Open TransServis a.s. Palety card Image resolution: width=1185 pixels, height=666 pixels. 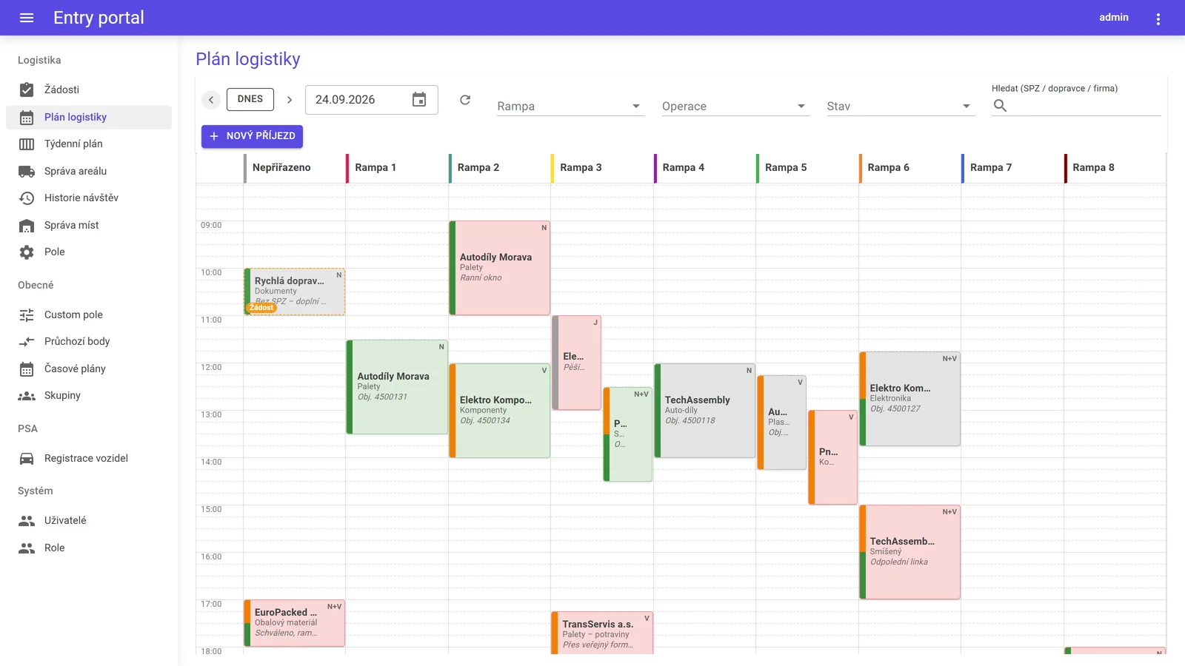point(602,633)
